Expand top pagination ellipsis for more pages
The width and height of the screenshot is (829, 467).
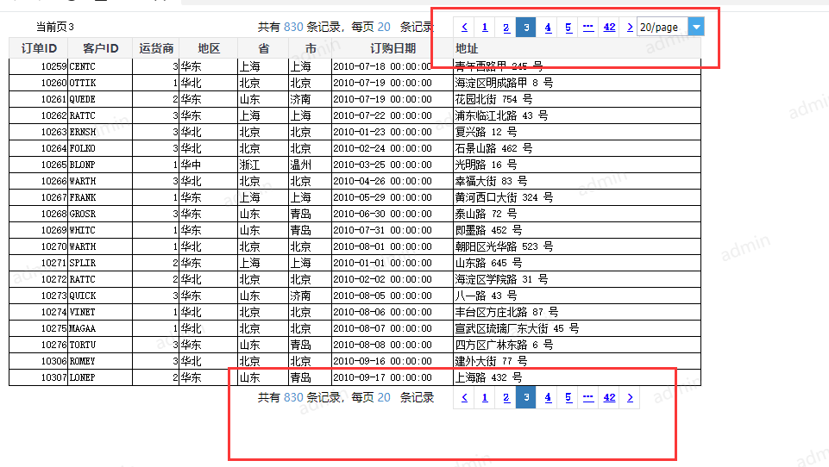pos(588,27)
